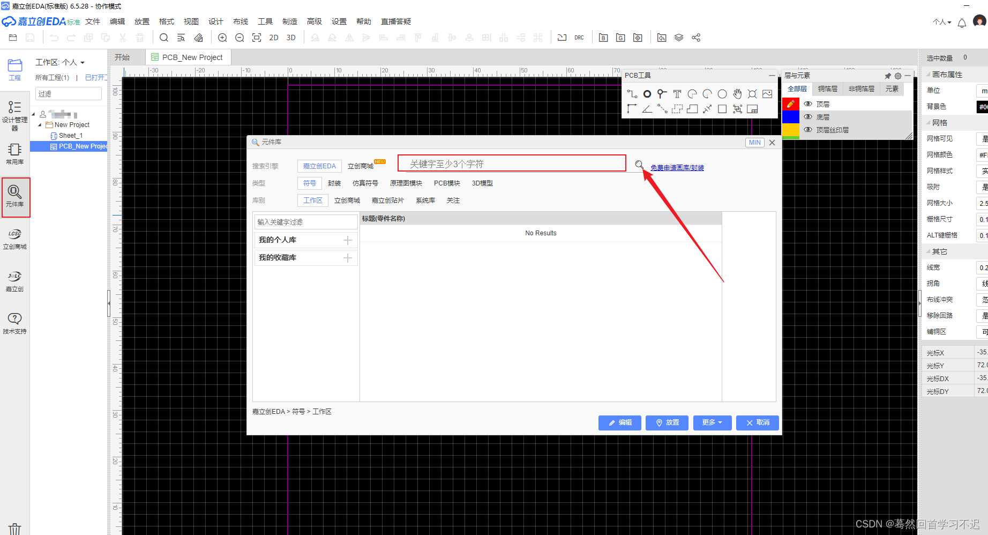Collapse the 其它 section in properties
Image resolution: width=988 pixels, height=535 pixels.
pyautogui.click(x=929, y=251)
